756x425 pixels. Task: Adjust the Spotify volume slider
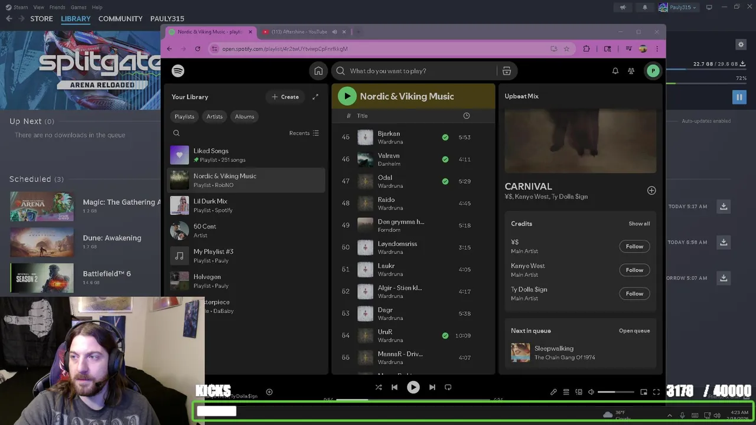tap(616, 392)
